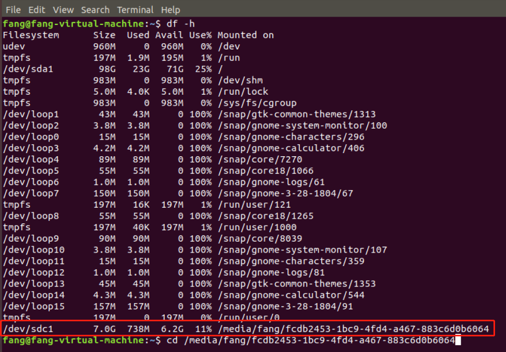Open the View menu
The height and width of the screenshot is (352, 506).
click(63, 10)
